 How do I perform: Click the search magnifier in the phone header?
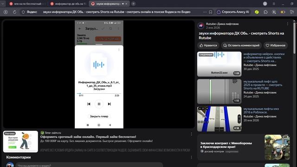pos(110,29)
